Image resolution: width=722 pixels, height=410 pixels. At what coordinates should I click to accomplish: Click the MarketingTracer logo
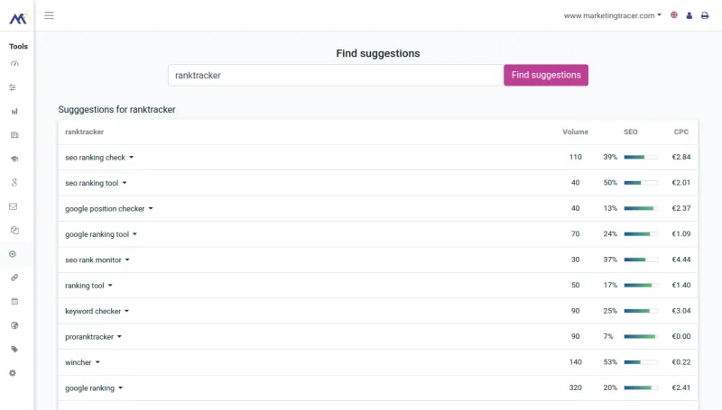(18, 17)
